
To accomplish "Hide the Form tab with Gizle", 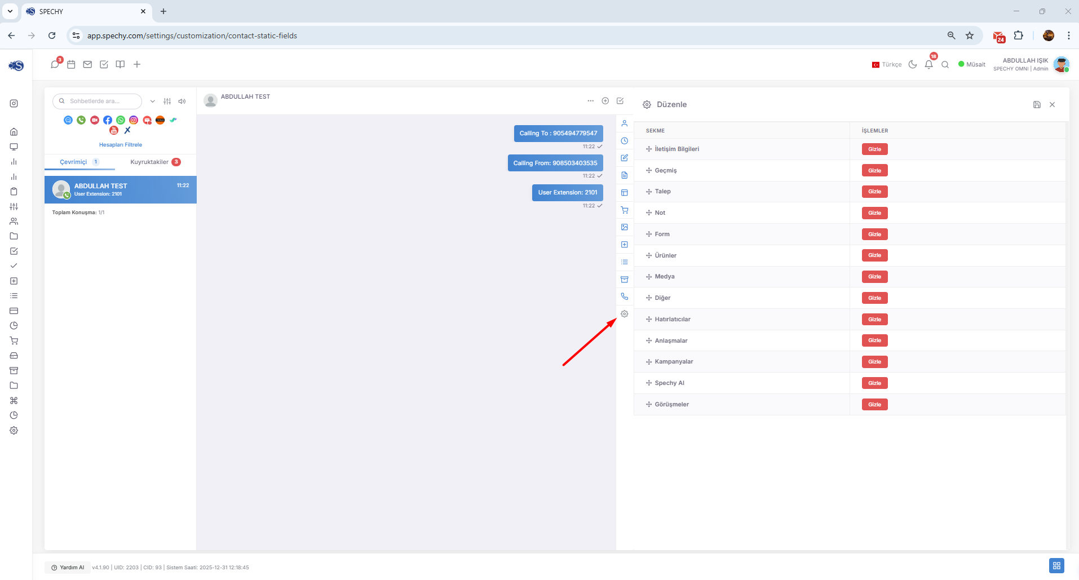I will tap(874, 234).
